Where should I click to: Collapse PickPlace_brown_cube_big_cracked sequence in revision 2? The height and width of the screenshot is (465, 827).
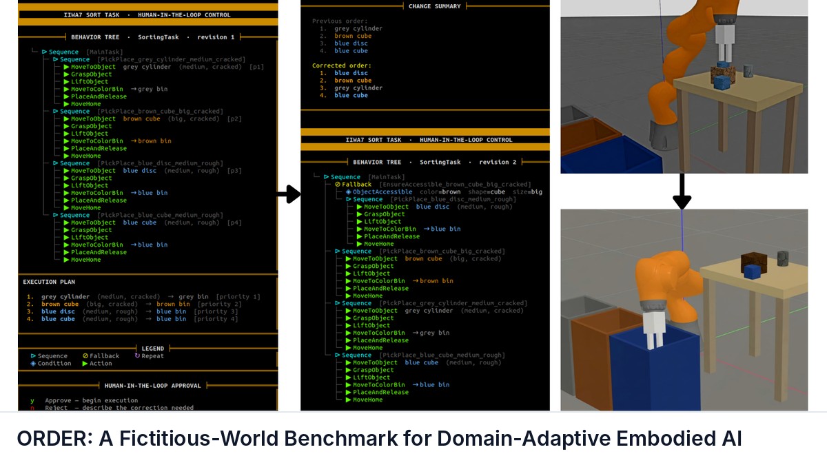337,251
